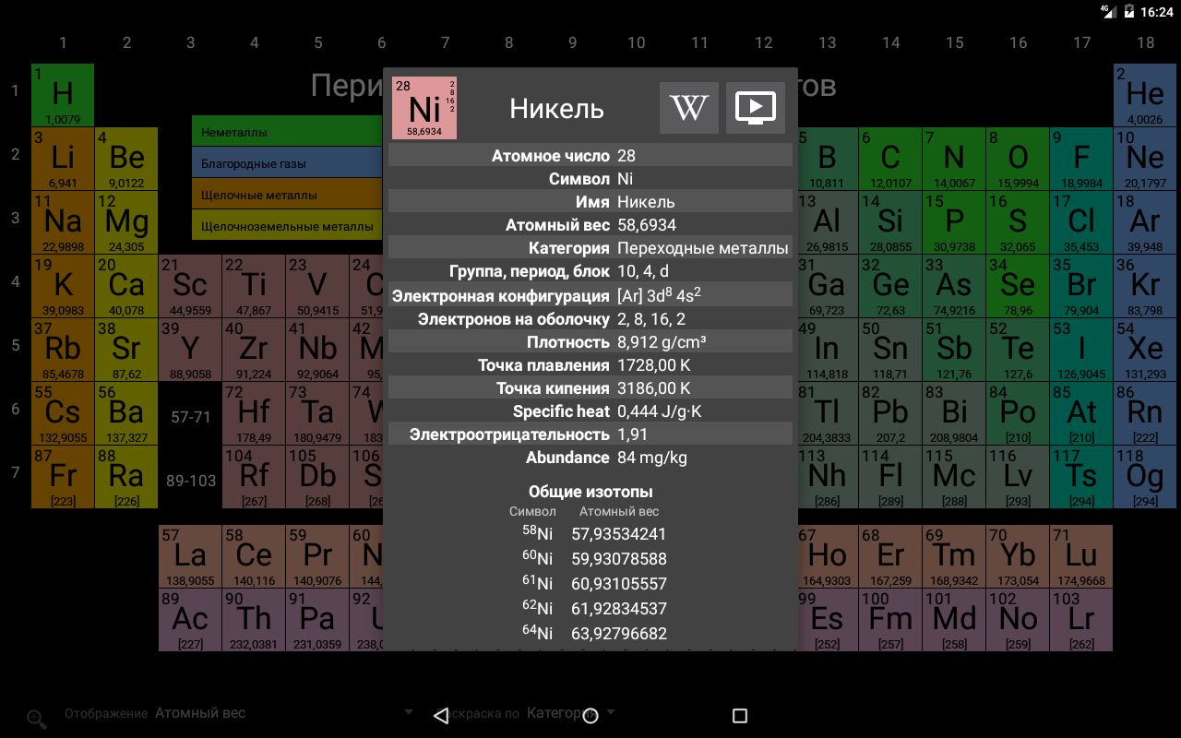Open the Wikipedia article for Nickel

click(x=688, y=108)
